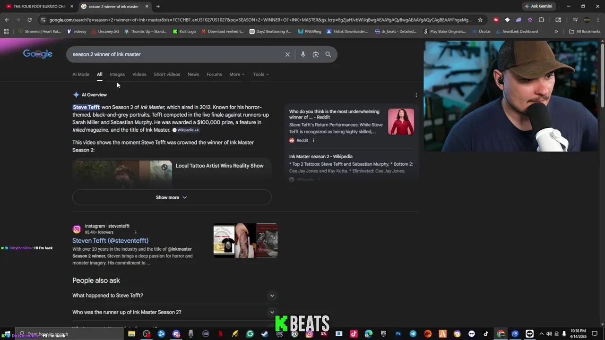
Task: Bookmark this page with the star icon
Action: pos(480,20)
